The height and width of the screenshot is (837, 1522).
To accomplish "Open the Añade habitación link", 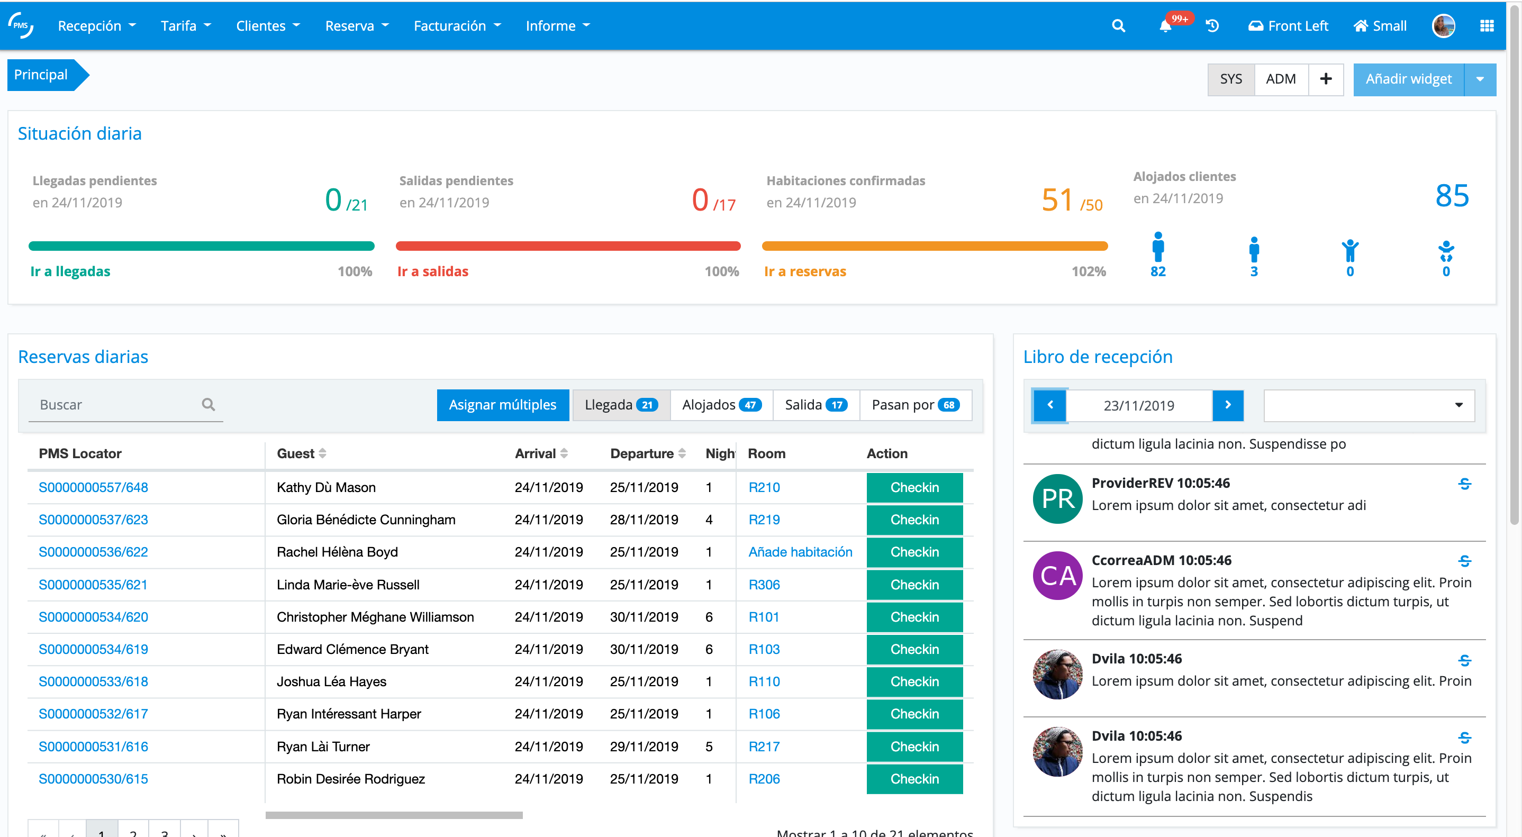I will (800, 552).
